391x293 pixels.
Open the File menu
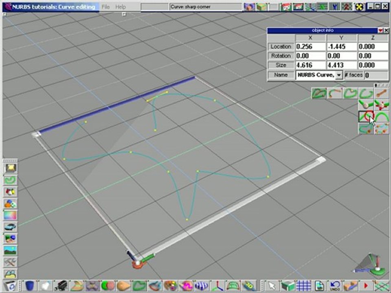(106, 7)
